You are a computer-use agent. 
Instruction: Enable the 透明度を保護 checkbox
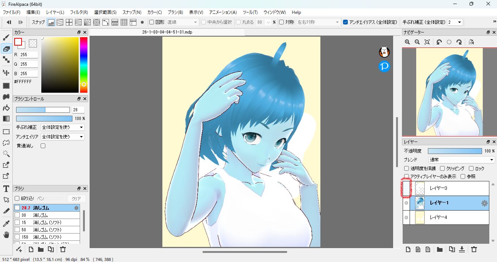tap(406, 169)
